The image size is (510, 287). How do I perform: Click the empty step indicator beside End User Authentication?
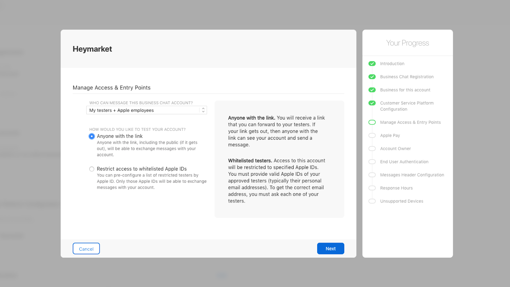(x=372, y=162)
